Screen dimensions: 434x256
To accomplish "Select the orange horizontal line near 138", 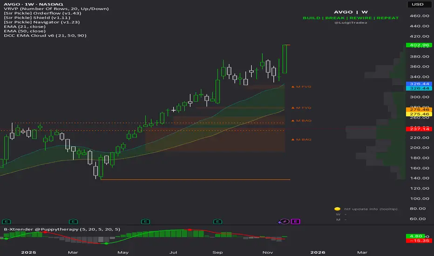I will 196,180.
